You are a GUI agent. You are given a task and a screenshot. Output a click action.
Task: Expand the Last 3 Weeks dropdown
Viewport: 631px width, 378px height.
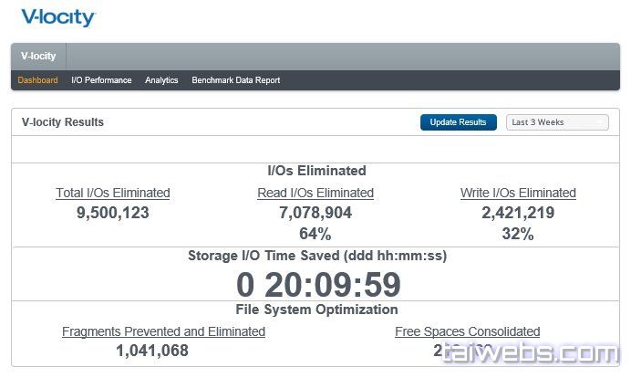click(557, 122)
